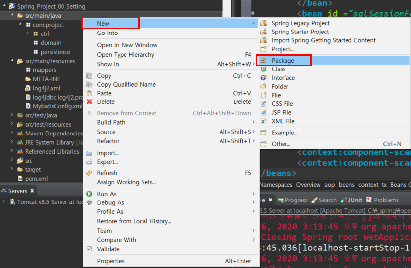Select the persistence package

click(x=52, y=52)
